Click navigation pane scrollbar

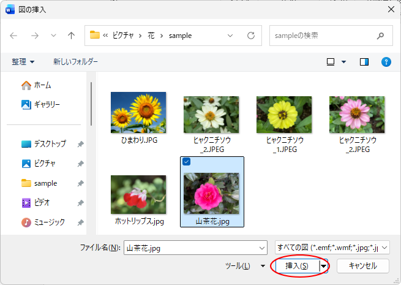pos(91,104)
